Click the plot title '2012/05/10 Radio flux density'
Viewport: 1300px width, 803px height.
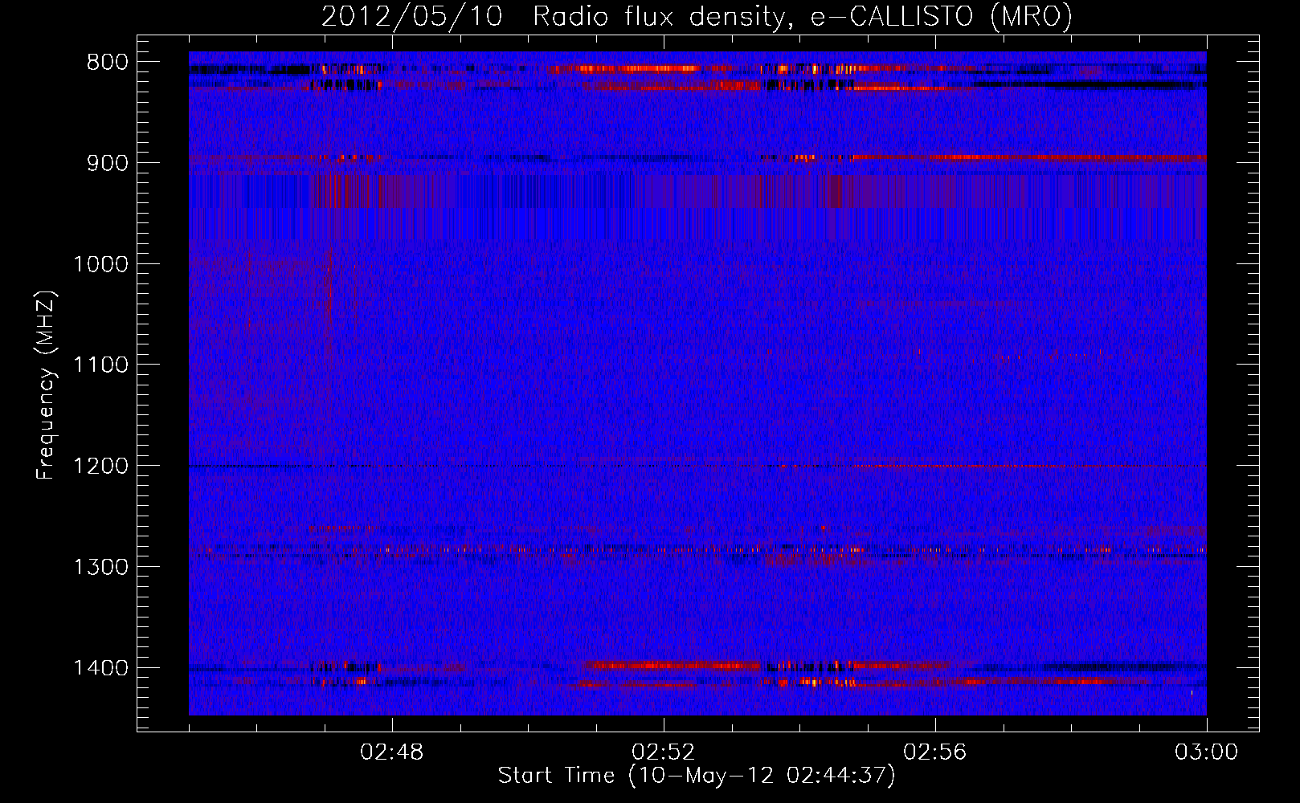554,17
